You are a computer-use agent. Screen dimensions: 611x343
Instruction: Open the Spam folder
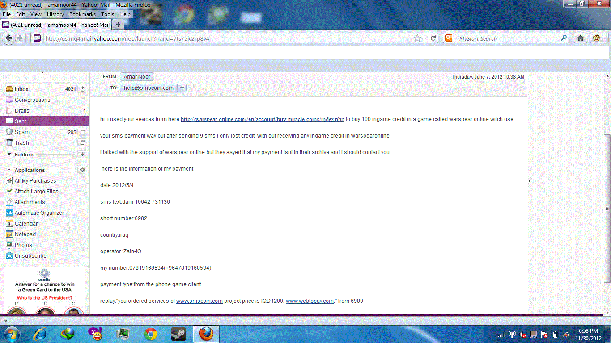tap(22, 132)
